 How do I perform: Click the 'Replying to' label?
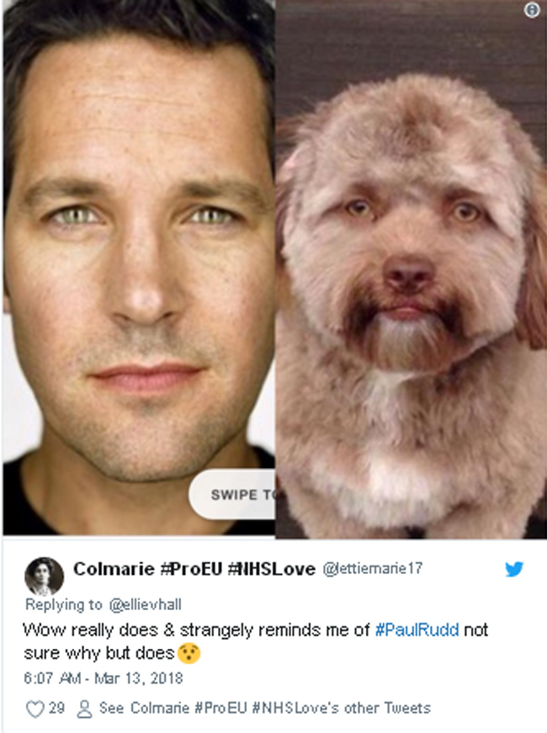[64, 604]
